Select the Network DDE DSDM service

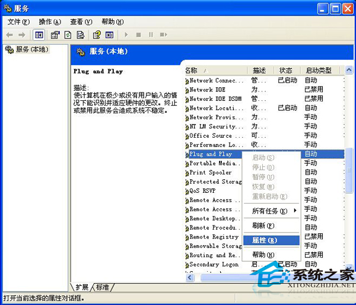[265, 99]
